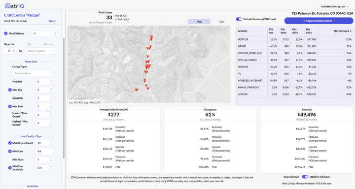Click the Max Stars stepper arrows
Image resolution: width=355 pixels, height=189 pixels.
coord(51,159)
